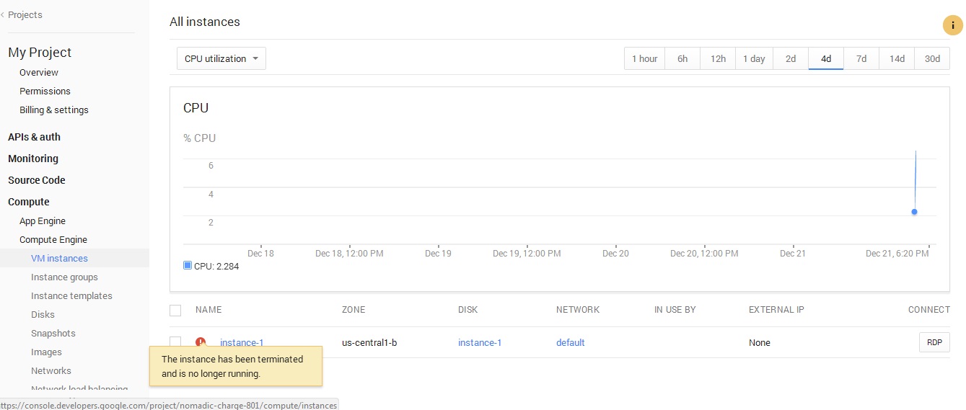Click the yellow info icon
This screenshot has width=966, height=410.
point(953,24)
